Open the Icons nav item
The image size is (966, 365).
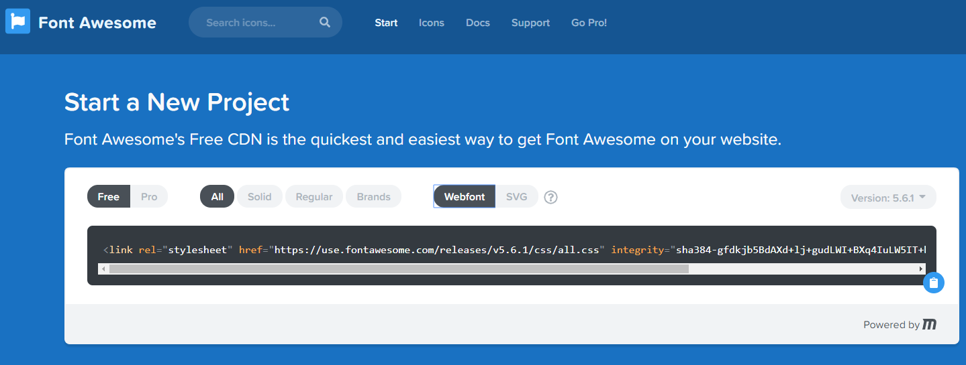432,23
